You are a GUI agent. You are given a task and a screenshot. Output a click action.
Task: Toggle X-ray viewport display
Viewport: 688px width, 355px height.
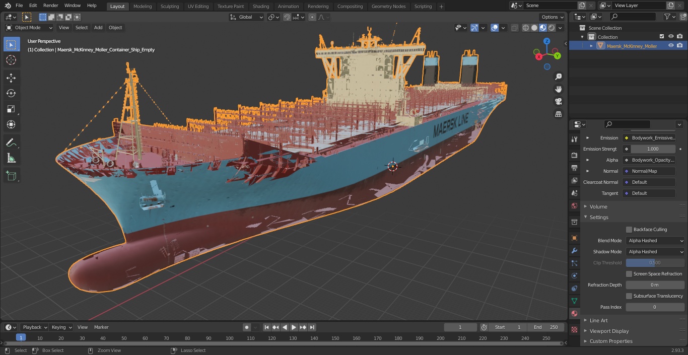coord(514,28)
